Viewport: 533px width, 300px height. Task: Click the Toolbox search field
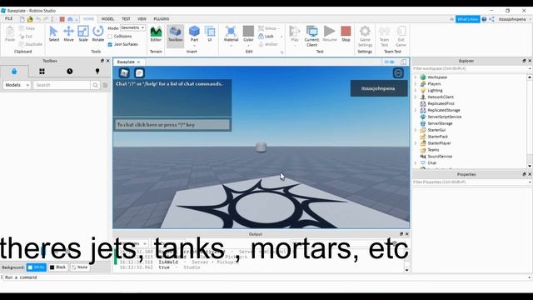(x=62, y=85)
